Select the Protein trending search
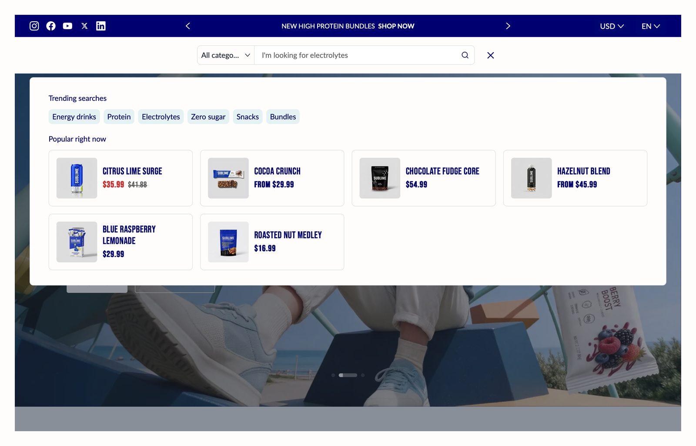Image resolution: width=696 pixels, height=446 pixels. [119, 116]
